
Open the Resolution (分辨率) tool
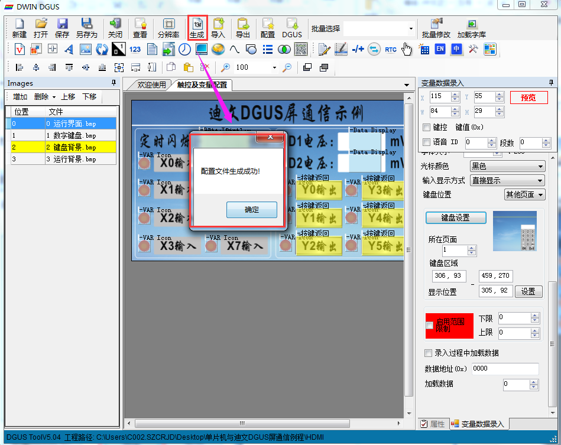[169, 27]
